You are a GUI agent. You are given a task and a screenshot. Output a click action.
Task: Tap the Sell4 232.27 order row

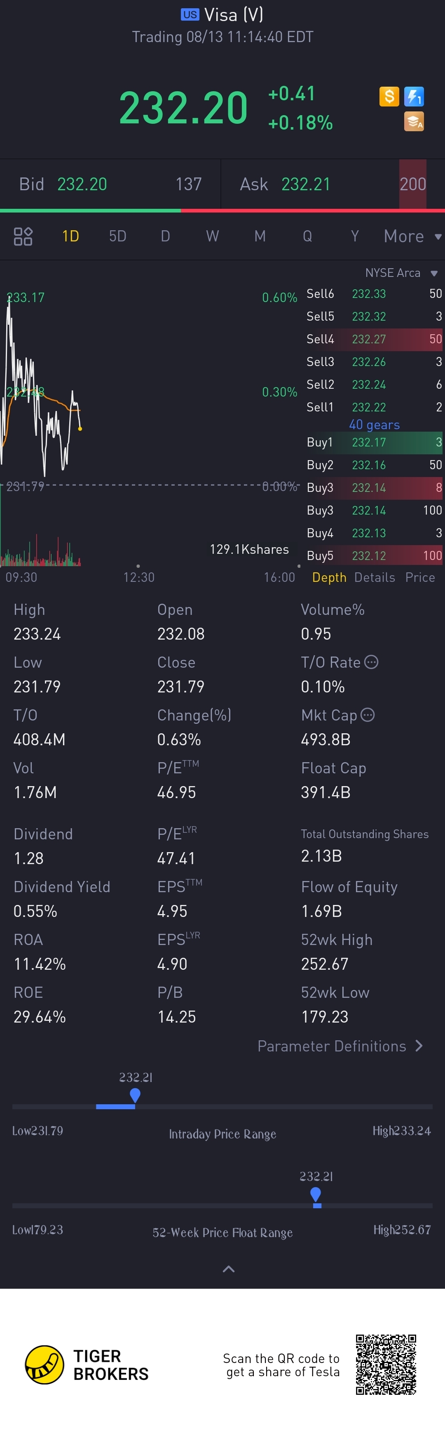click(x=374, y=339)
